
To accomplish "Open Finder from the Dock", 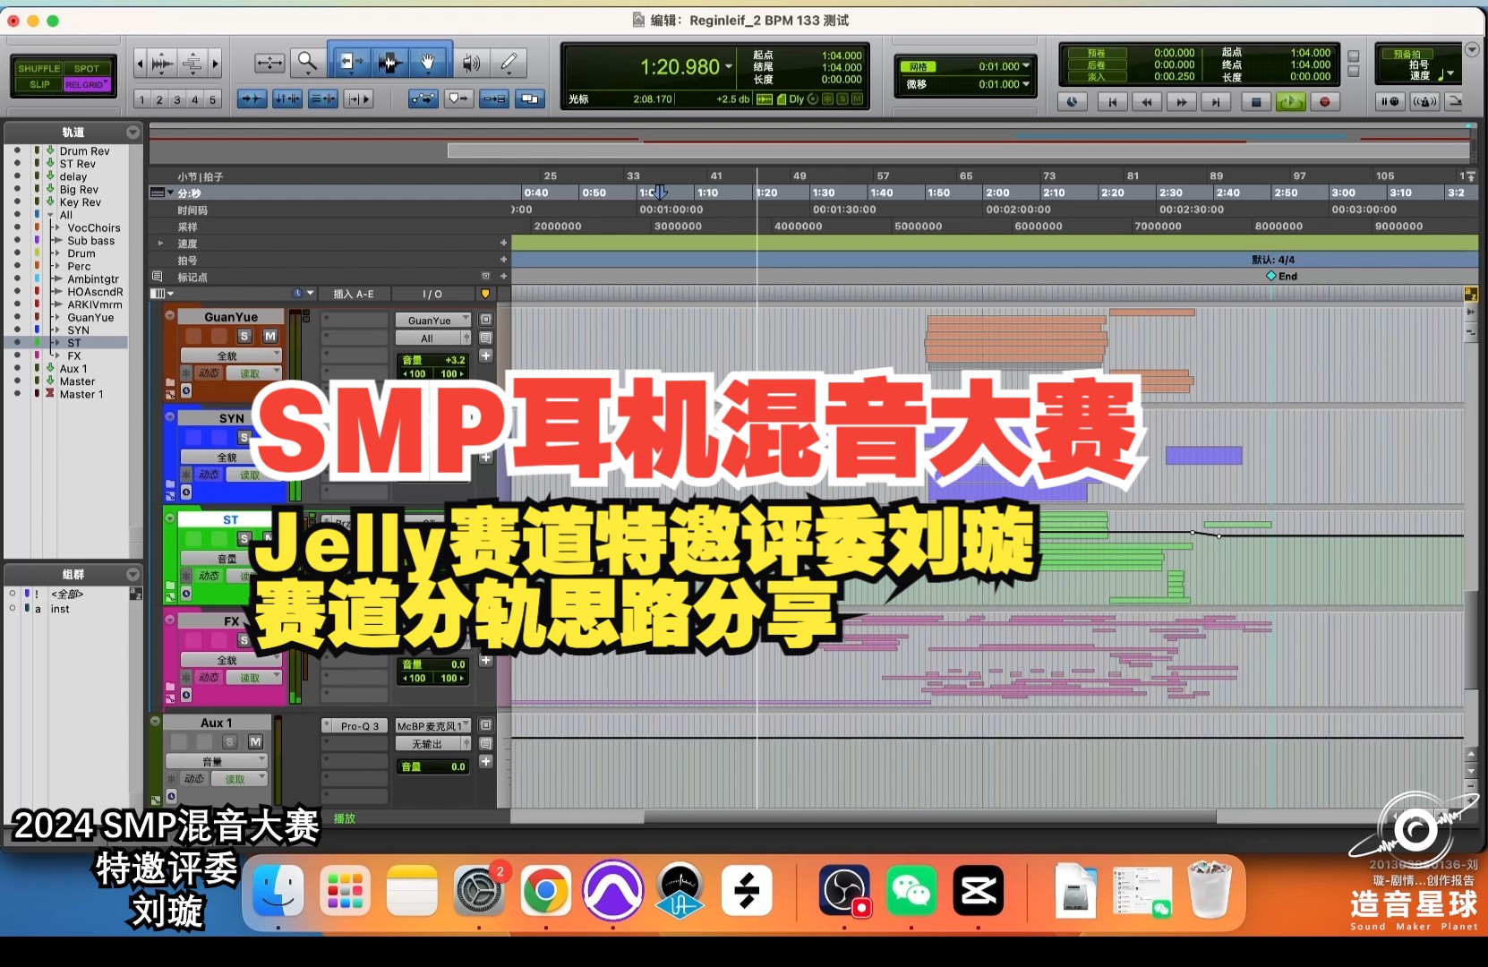I will [x=278, y=891].
